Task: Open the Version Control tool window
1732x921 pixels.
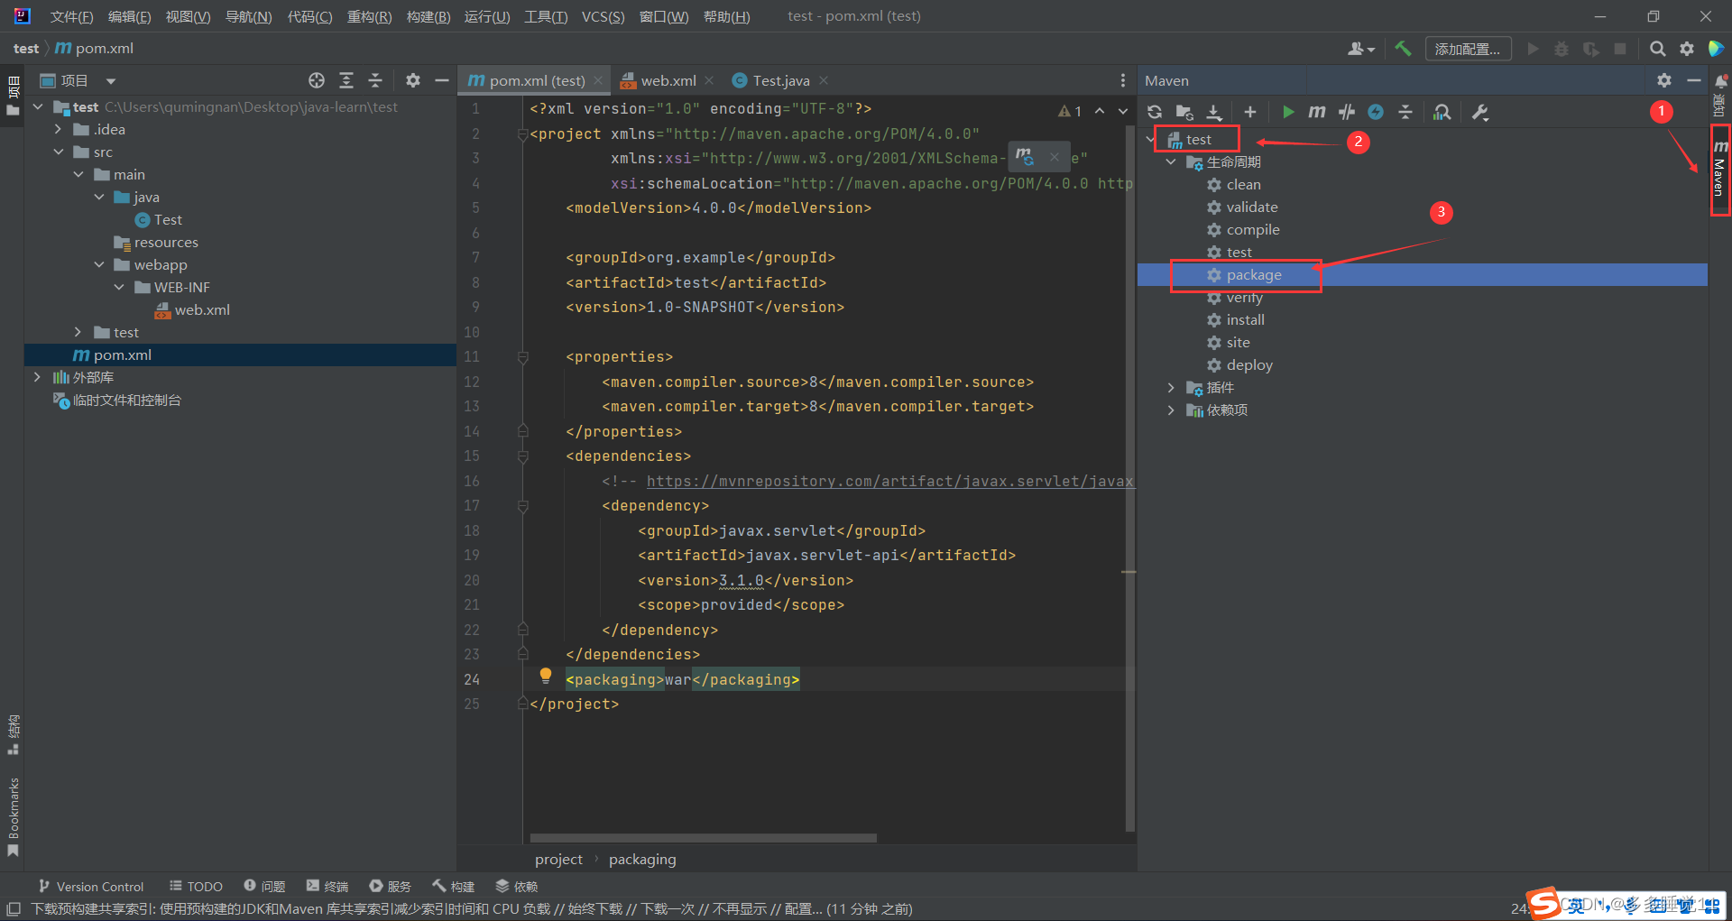Action: pos(90,887)
